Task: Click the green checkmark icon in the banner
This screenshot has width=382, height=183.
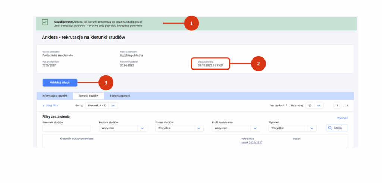Action: tap(45, 22)
